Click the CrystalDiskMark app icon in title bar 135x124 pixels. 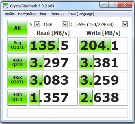[x=6, y=6]
